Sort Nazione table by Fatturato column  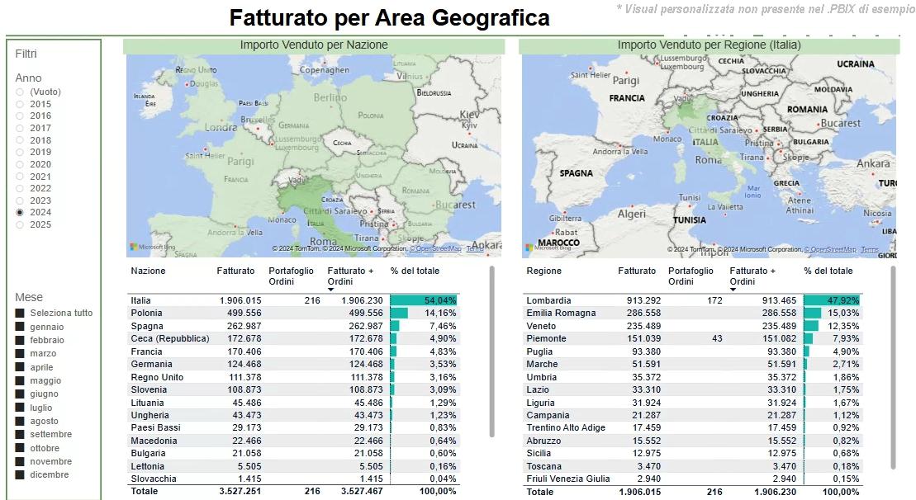(x=235, y=271)
